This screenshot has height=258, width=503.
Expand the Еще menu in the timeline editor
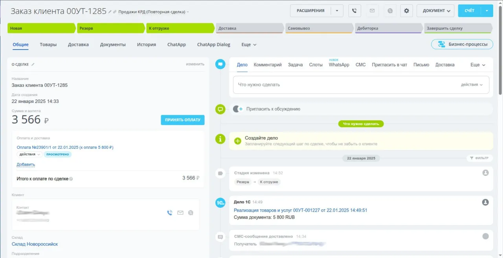[x=478, y=65]
